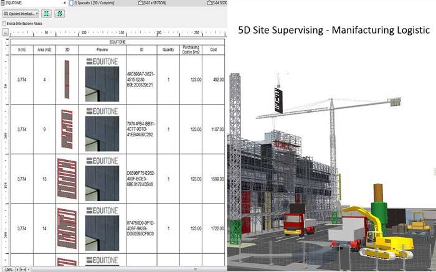Click the red truck in the 3D site view
The height and width of the screenshot is (272, 436).
298,223
